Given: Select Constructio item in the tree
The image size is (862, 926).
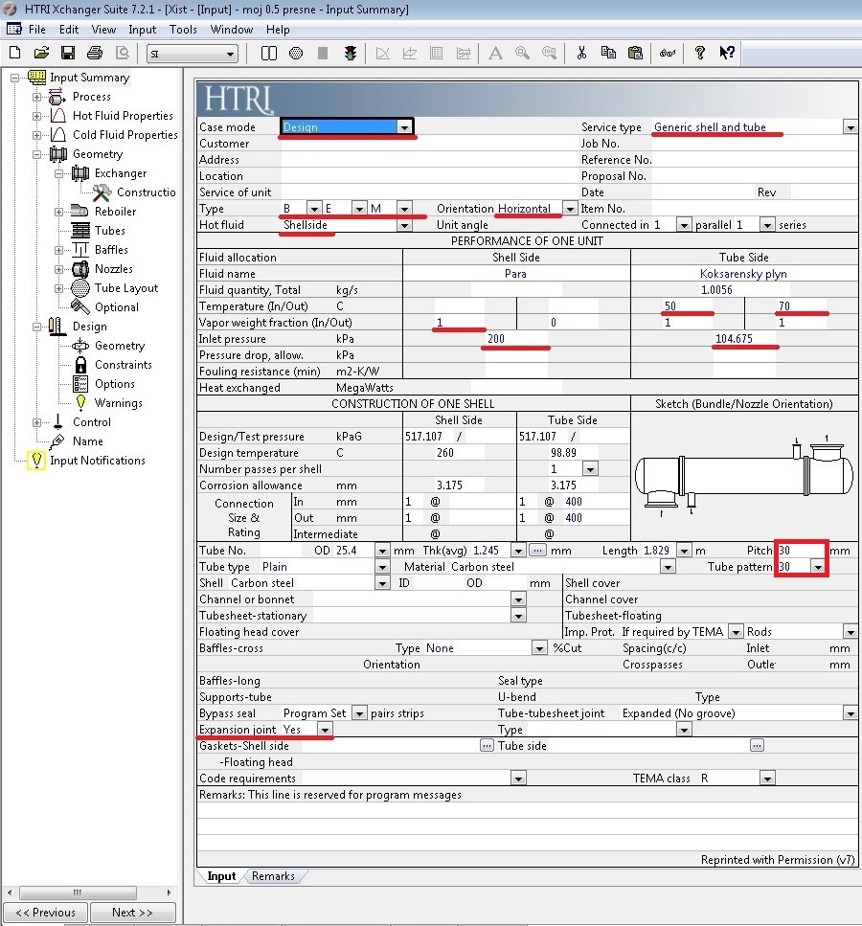Looking at the screenshot, I should pos(146,192).
